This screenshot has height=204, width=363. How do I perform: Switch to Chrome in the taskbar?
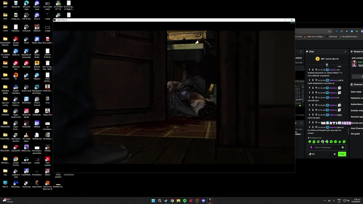click(x=172, y=201)
